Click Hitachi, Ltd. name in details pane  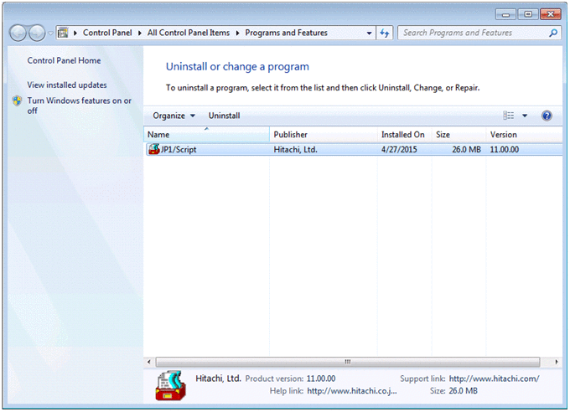[218, 379]
